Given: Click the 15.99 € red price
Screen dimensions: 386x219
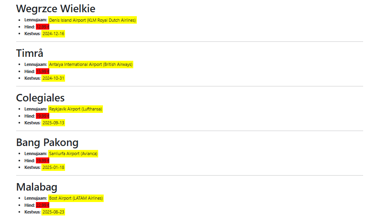Looking at the screenshot, I should [43, 71].
